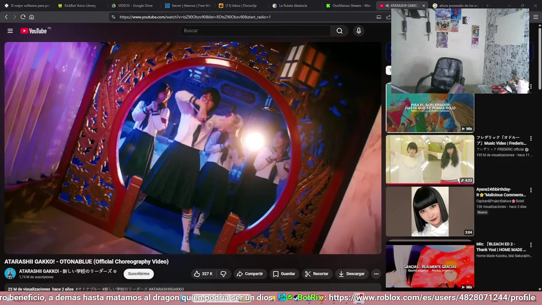
Task: Click the Nuevo badge on Ayane video
Action: [x=482, y=212]
